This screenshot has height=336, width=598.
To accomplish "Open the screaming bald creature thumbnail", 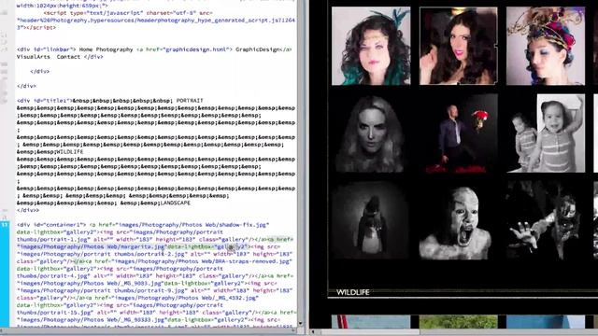I will pyautogui.click(x=459, y=220).
